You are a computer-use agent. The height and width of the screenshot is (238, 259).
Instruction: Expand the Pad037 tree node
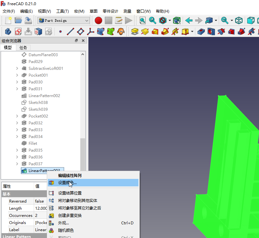17,164
